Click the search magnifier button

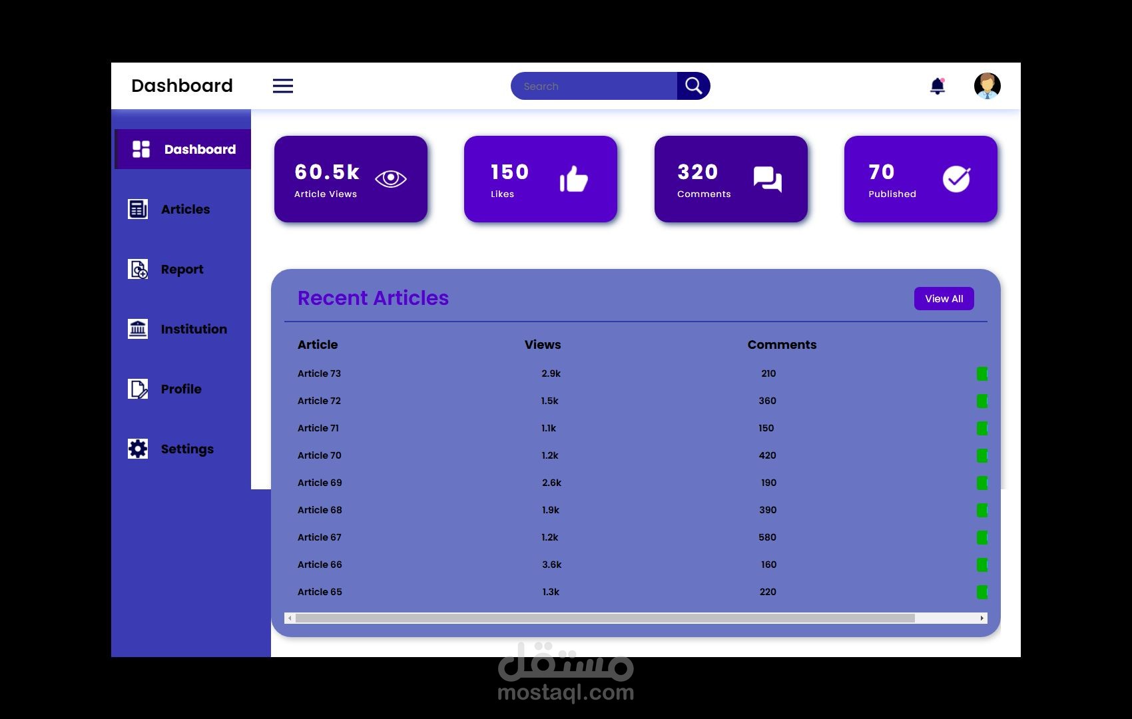(x=693, y=85)
